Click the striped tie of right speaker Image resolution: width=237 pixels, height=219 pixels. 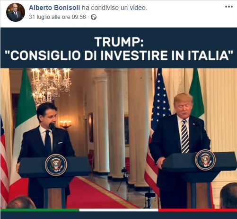coord(185,137)
